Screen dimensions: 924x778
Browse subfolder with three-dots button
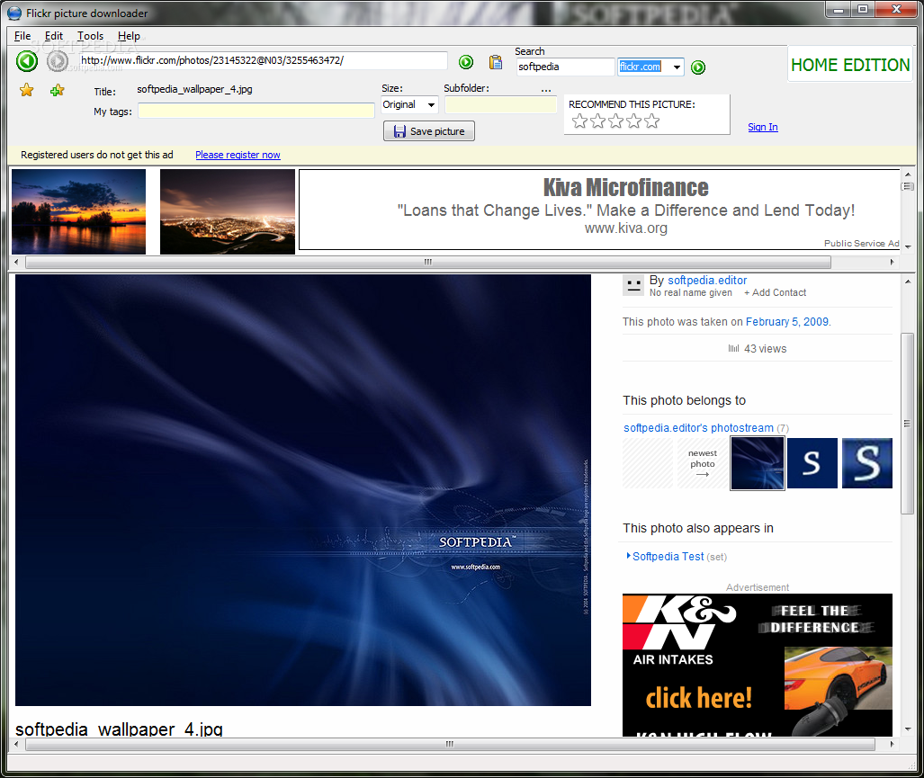tap(546, 90)
